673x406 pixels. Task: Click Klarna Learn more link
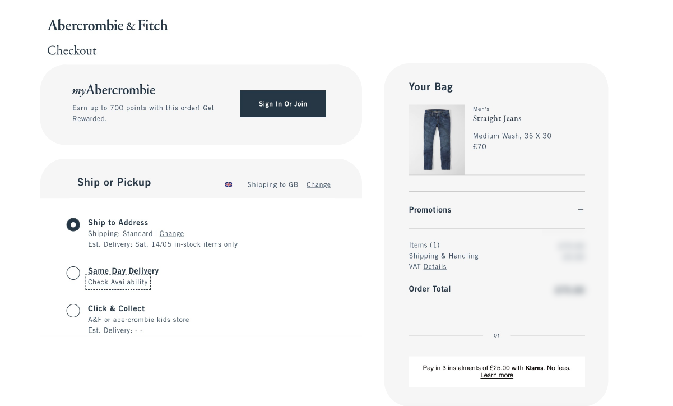[496, 375]
